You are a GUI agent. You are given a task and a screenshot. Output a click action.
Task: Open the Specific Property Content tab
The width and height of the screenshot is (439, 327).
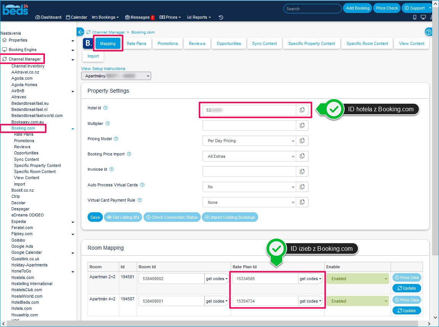pyautogui.click(x=311, y=43)
